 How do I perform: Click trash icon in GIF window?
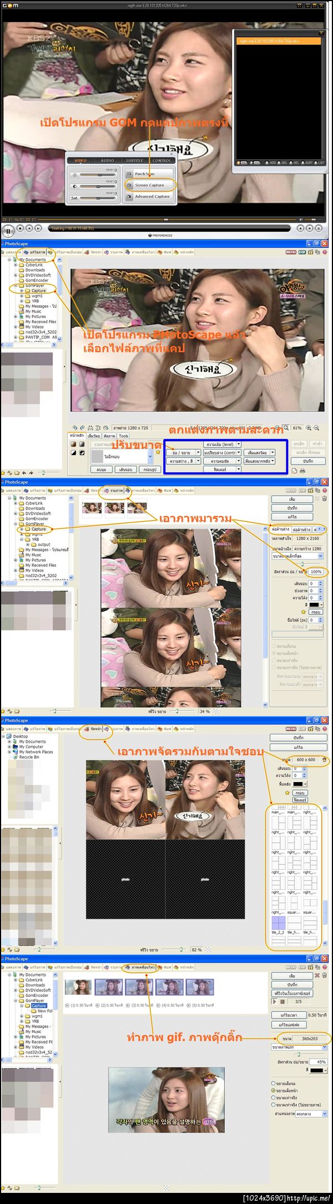[x=325, y=975]
